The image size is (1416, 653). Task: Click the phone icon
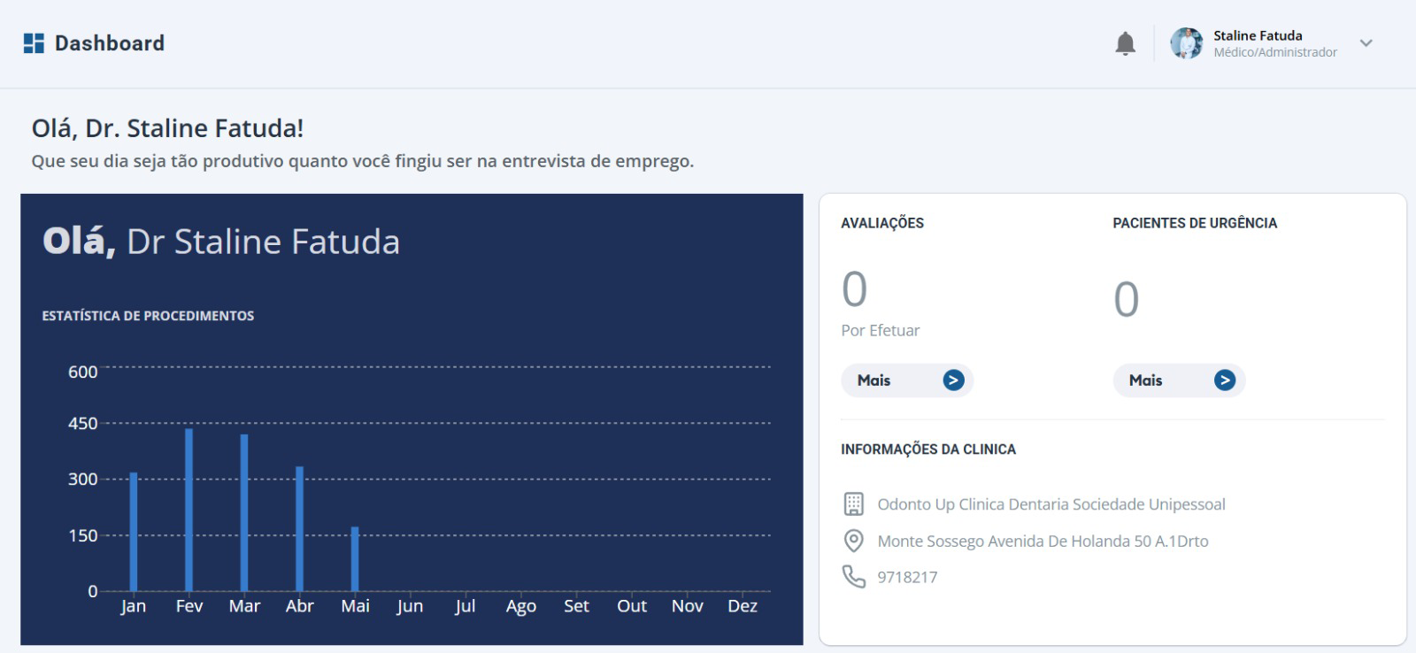(x=853, y=577)
